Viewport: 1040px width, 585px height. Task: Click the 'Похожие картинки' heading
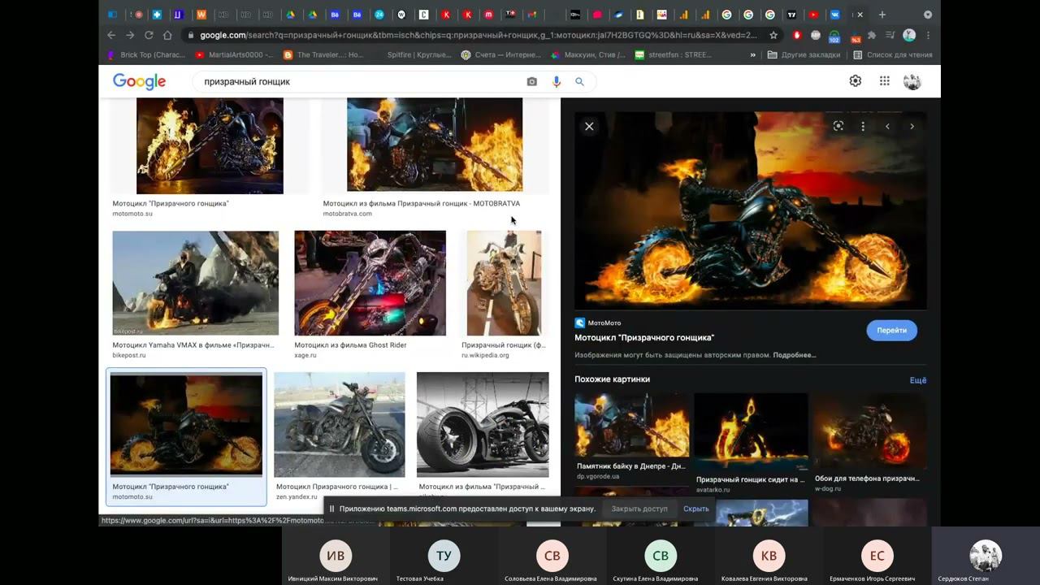pyautogui.click(x=612, y=379)
